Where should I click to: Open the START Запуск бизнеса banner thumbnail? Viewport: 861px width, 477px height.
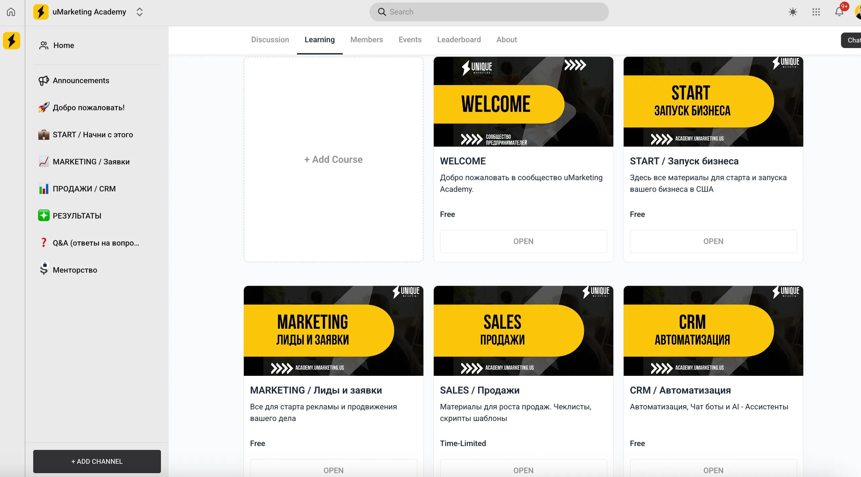pyautogui.click(x=713, y=102)
